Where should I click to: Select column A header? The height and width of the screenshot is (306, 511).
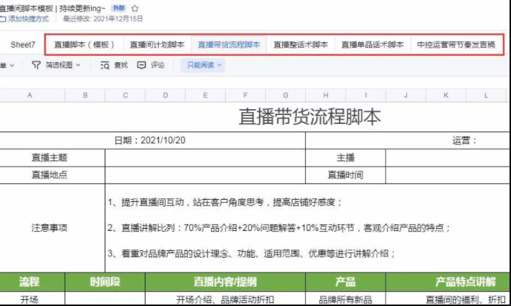pos(30,96)
